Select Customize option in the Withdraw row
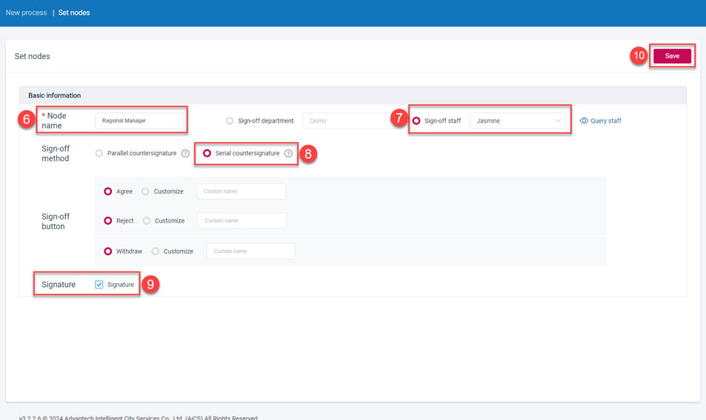The width and height of the screenshot is (706, 420). click(156, 251)
